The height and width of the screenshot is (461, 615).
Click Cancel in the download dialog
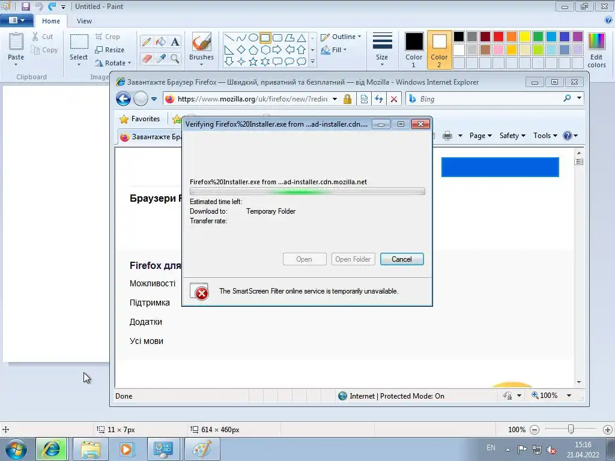tap(402, 259)
